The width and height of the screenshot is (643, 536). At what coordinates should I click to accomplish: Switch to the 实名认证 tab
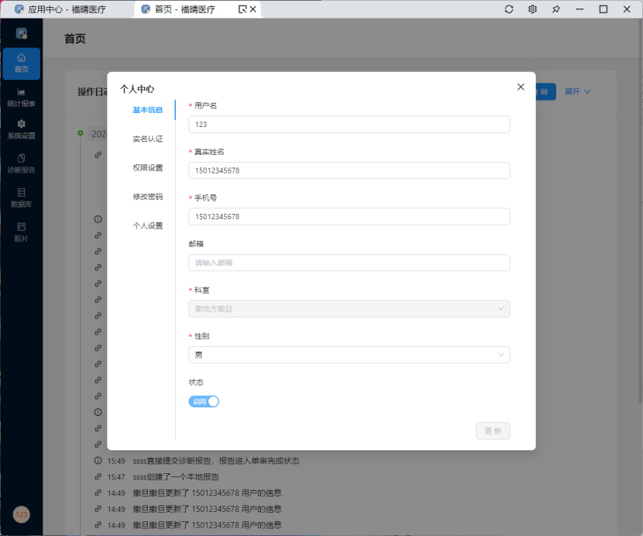[x=147, y=139]
